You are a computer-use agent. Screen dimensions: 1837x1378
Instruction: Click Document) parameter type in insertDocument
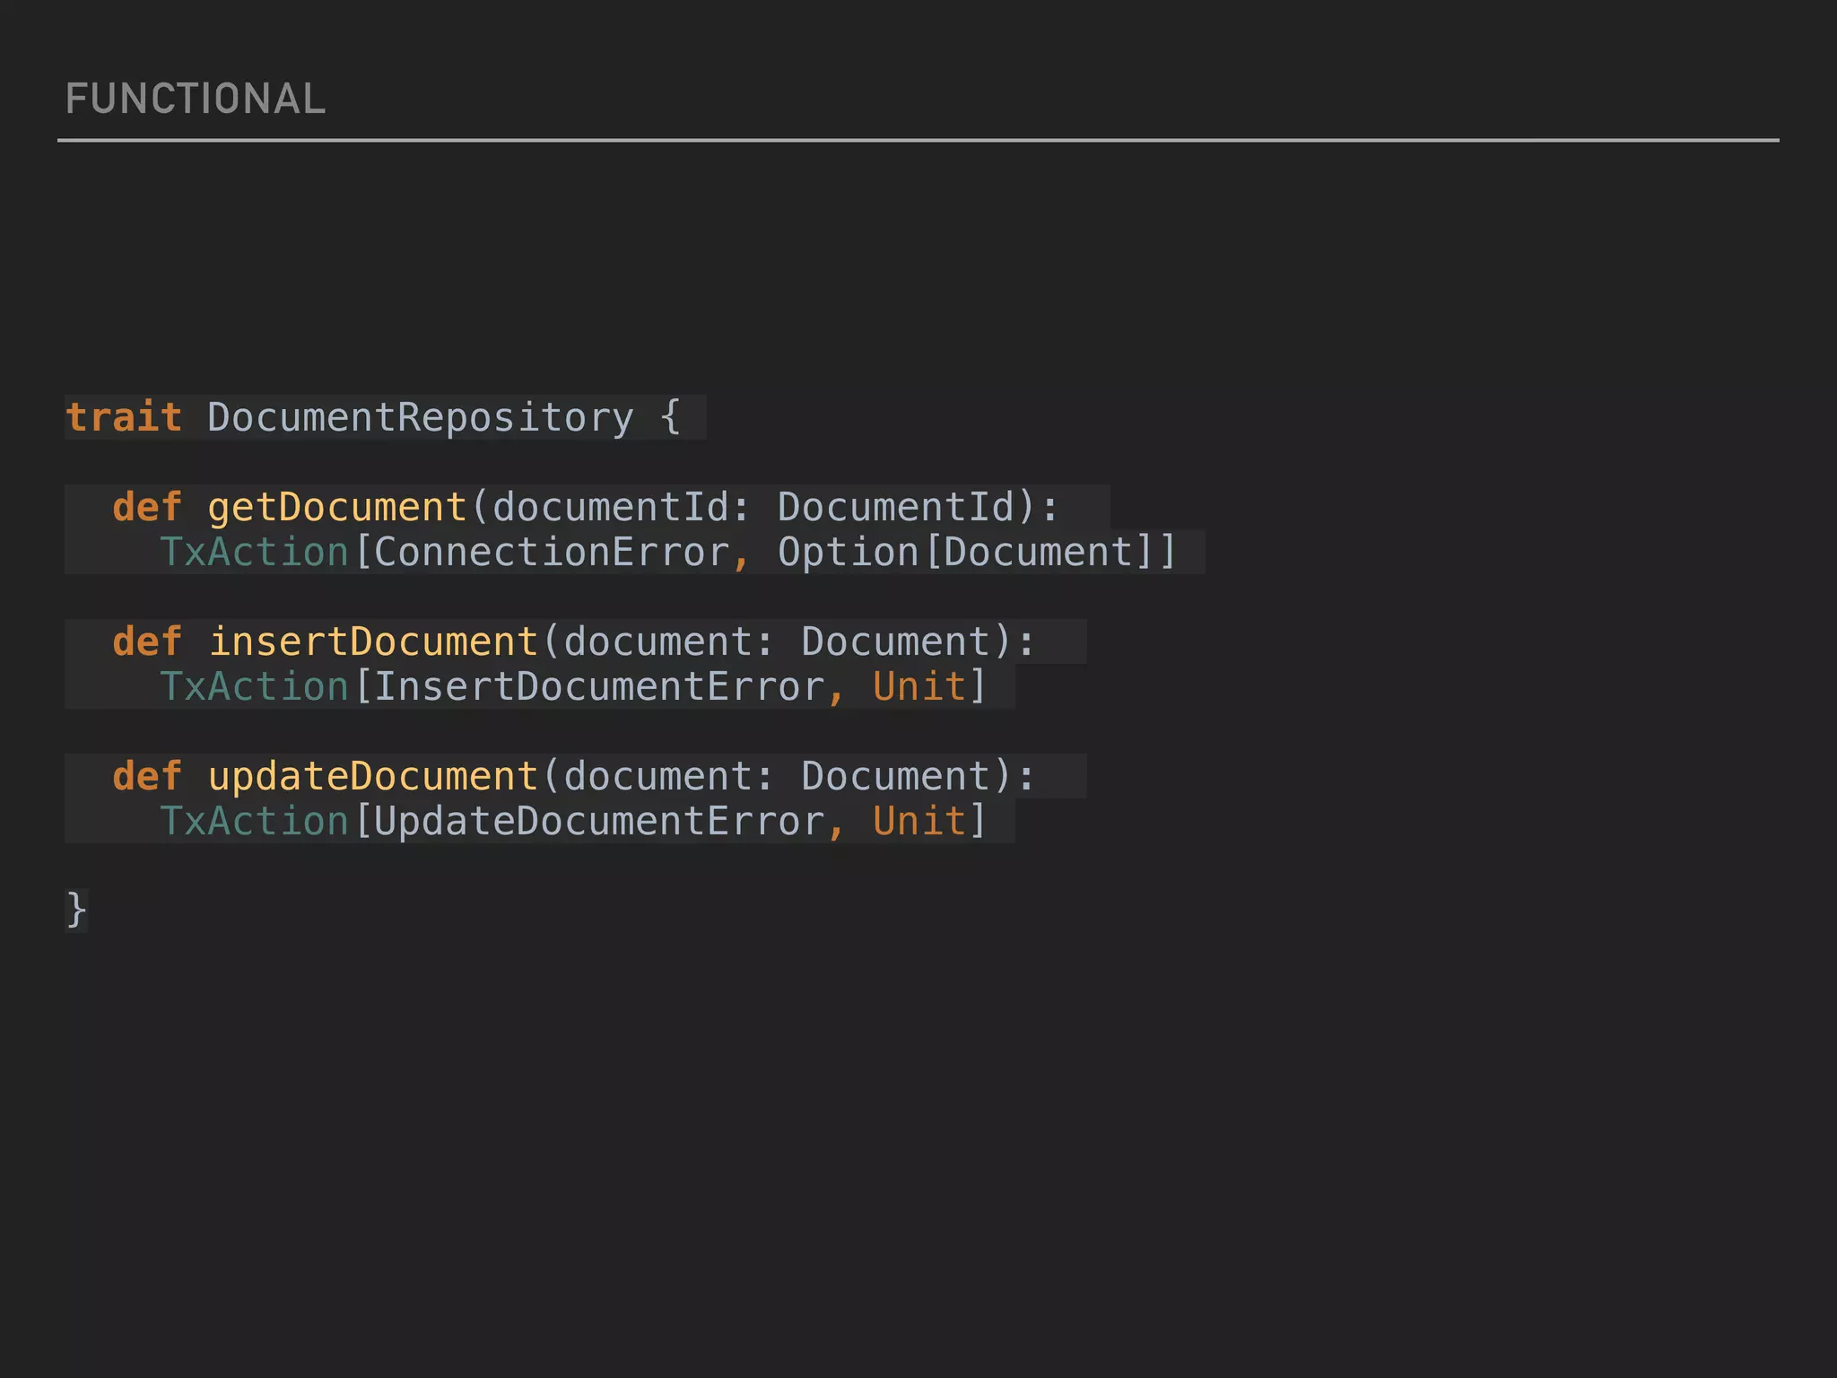907,642
